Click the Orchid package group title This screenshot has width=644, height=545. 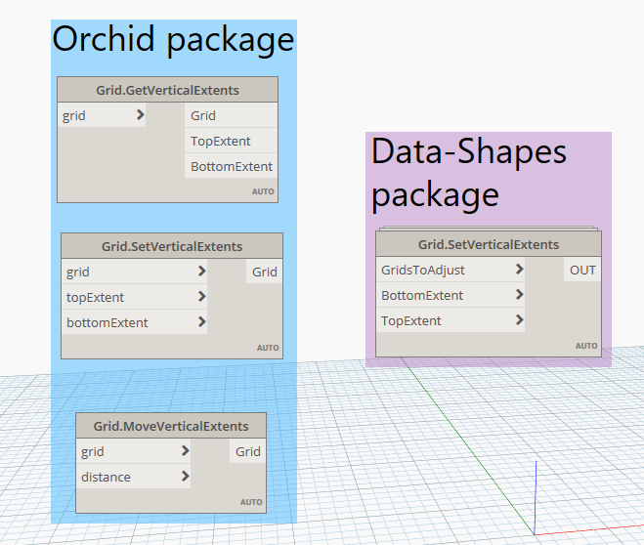(173, 39)
